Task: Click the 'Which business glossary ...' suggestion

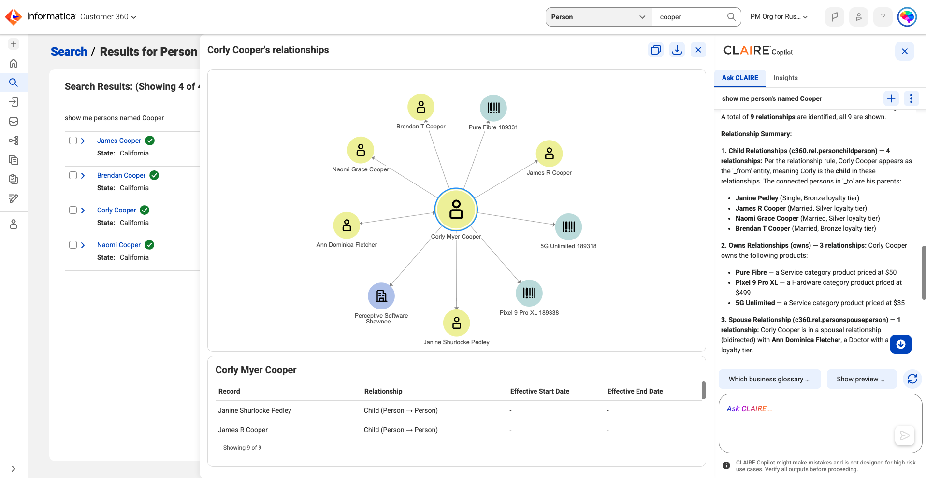Action: (x=770, y=379)
